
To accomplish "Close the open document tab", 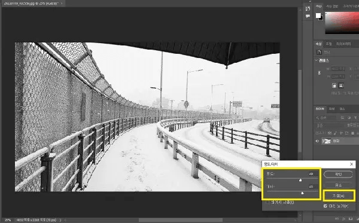I will click(x=62, y=3).
